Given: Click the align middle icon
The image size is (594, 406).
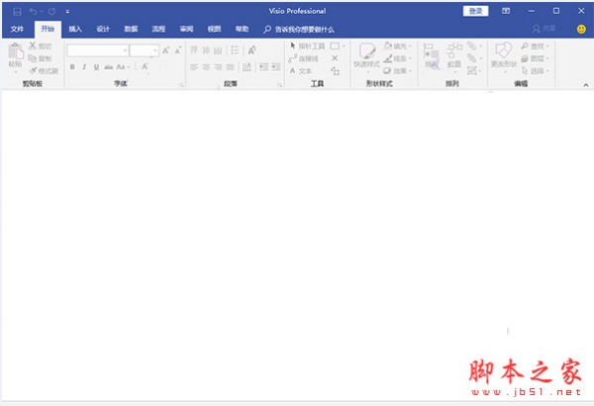Looking at the screenshot, I should coord(206,50).
